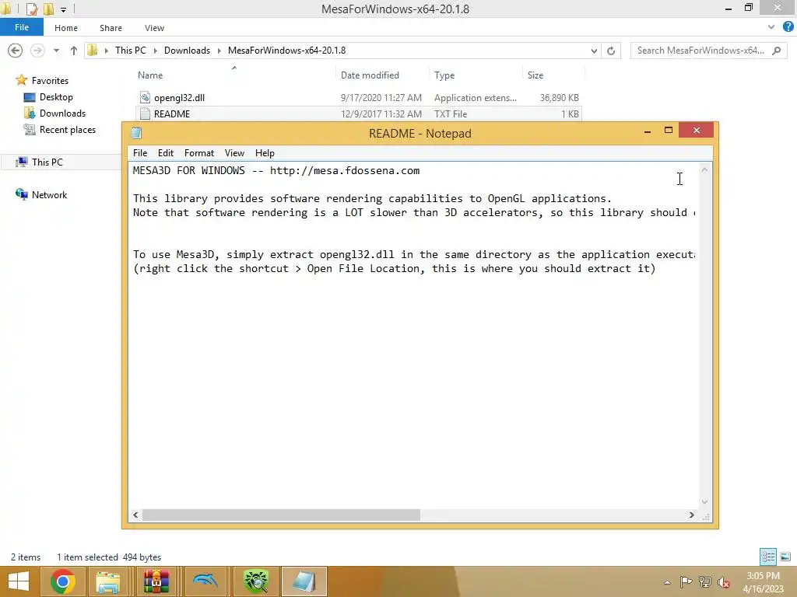Open the address bar history dropdown
The width and height of the screenshot is (797, 597).
(594, 51)
